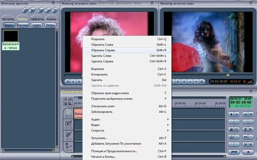Click the N button in source monitor controls
This screenshot has height=160, width=257.
(79, 82)
